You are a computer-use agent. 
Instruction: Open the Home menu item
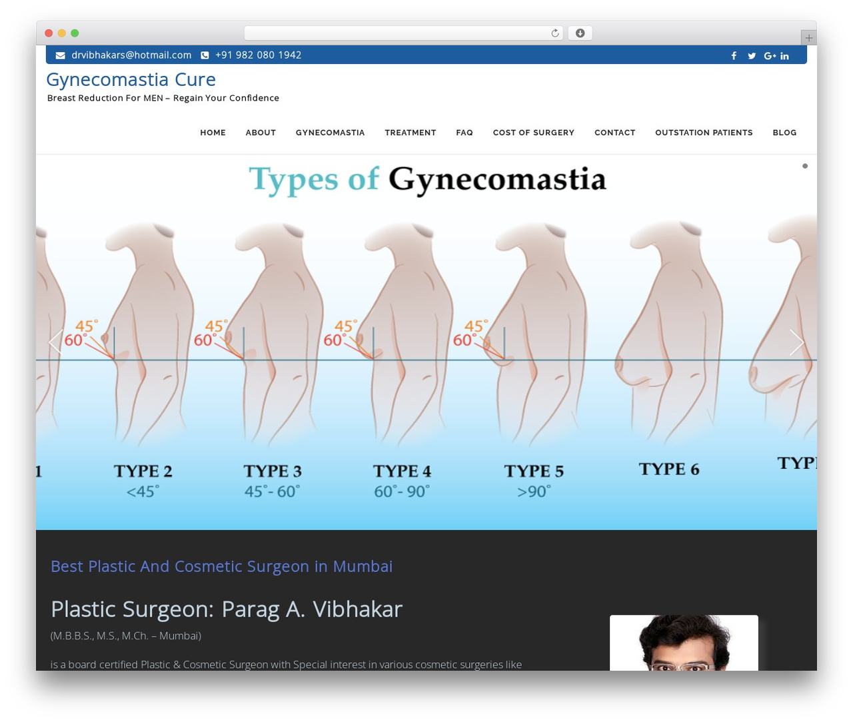[213, 133]
